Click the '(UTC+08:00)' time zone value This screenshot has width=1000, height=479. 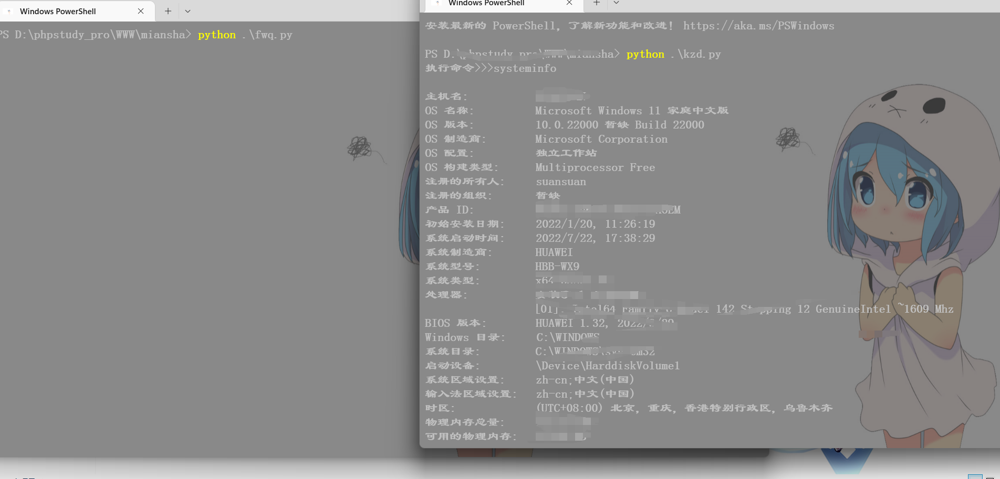569,408
